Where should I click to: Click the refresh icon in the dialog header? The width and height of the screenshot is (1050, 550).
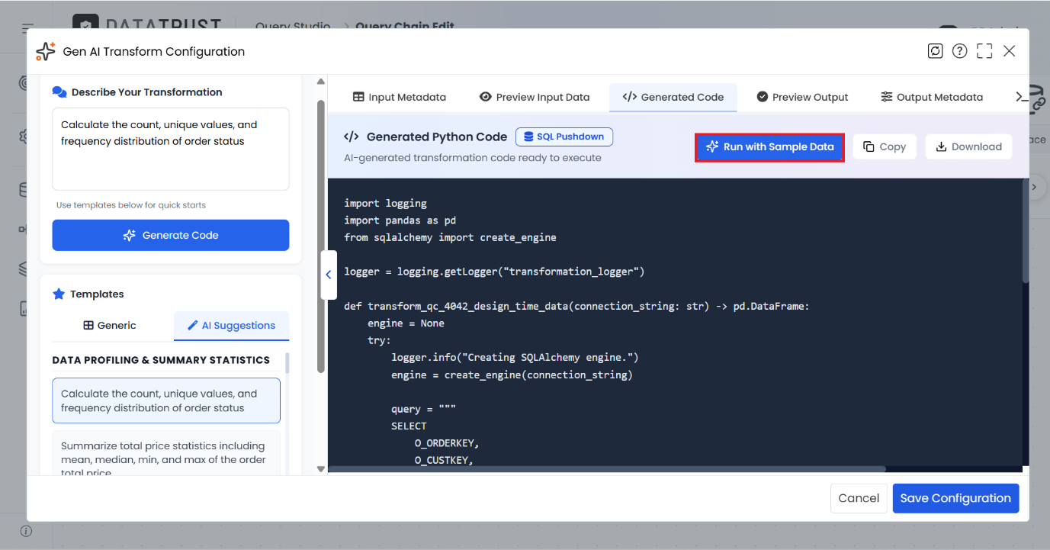point(935,51)
